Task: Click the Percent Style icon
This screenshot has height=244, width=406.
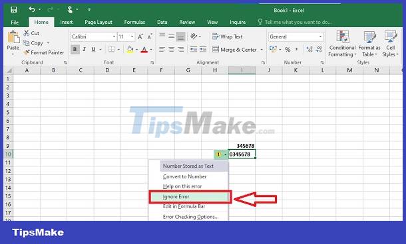Action: point(288,49)
